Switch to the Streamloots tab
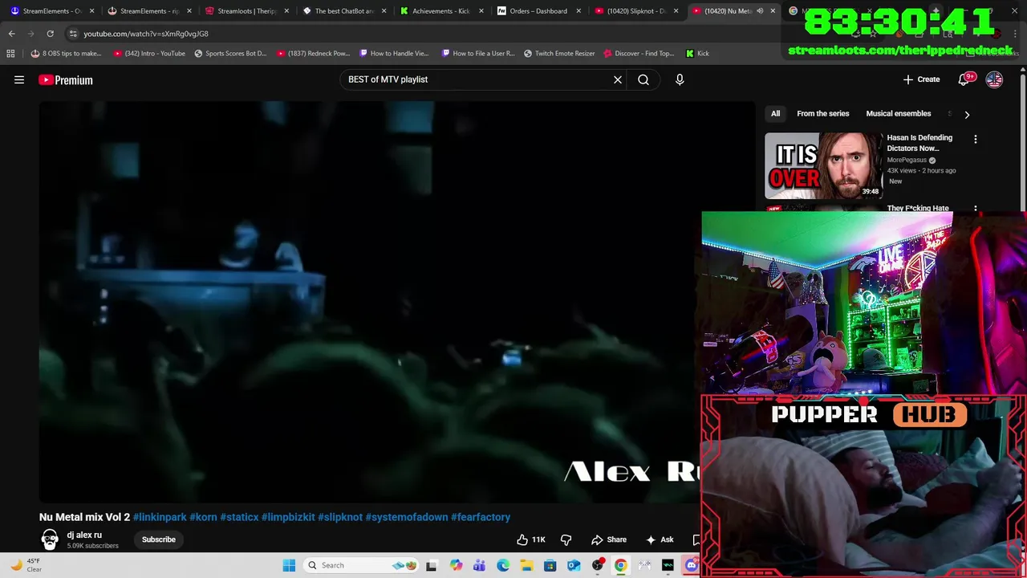Viewport: 1027px width, 578px height. pos(246,11)
